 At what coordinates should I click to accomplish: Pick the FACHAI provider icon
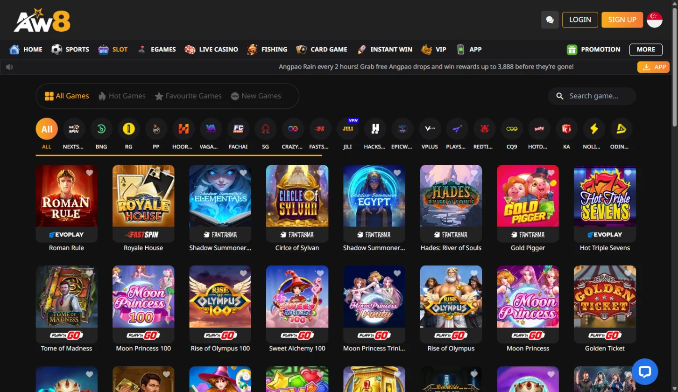click(x=238, y=129)
